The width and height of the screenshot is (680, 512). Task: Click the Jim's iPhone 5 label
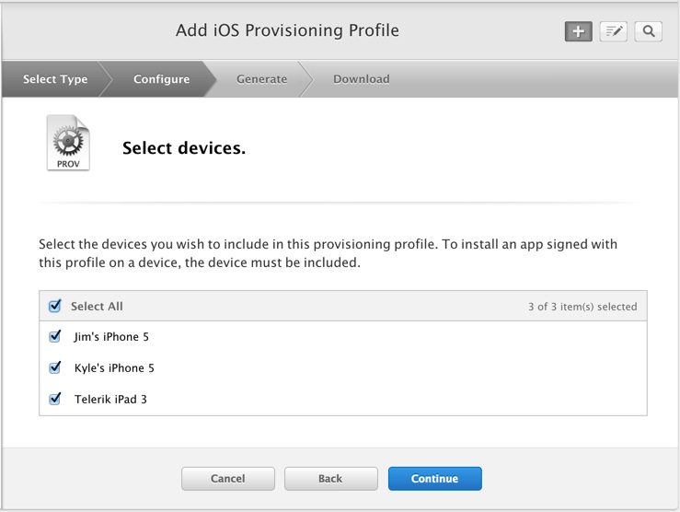[111, 337]
